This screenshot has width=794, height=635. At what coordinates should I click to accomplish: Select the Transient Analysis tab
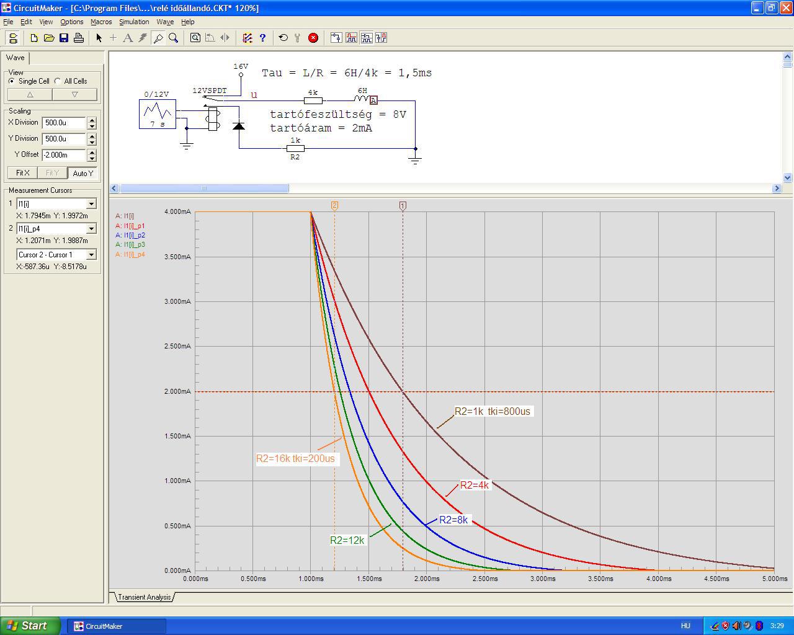pyautogui.click(x=145, y=597)
